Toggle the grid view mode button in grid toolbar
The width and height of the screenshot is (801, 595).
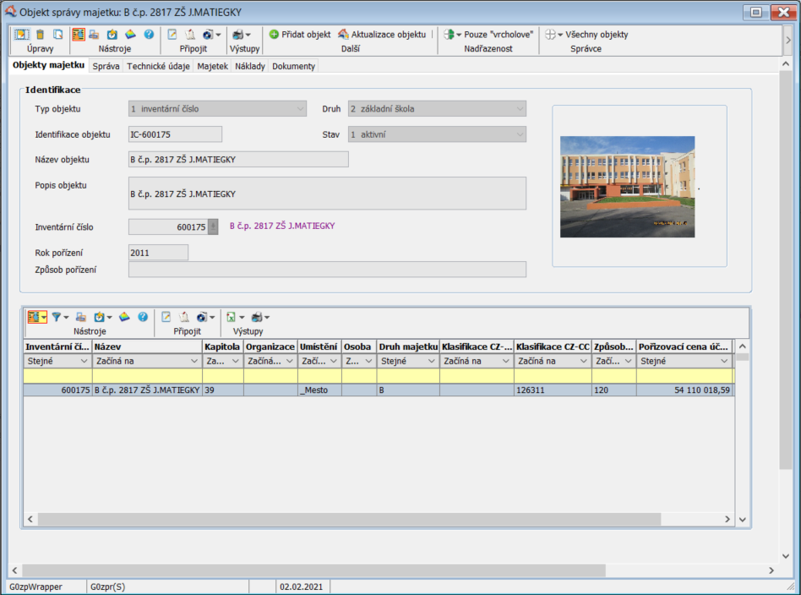click(x=35, y=317)
